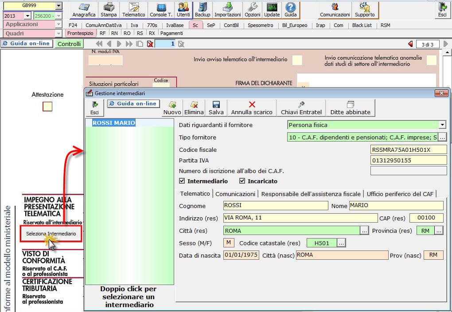Expand the year 2013 dropdown

click(28, 15)
